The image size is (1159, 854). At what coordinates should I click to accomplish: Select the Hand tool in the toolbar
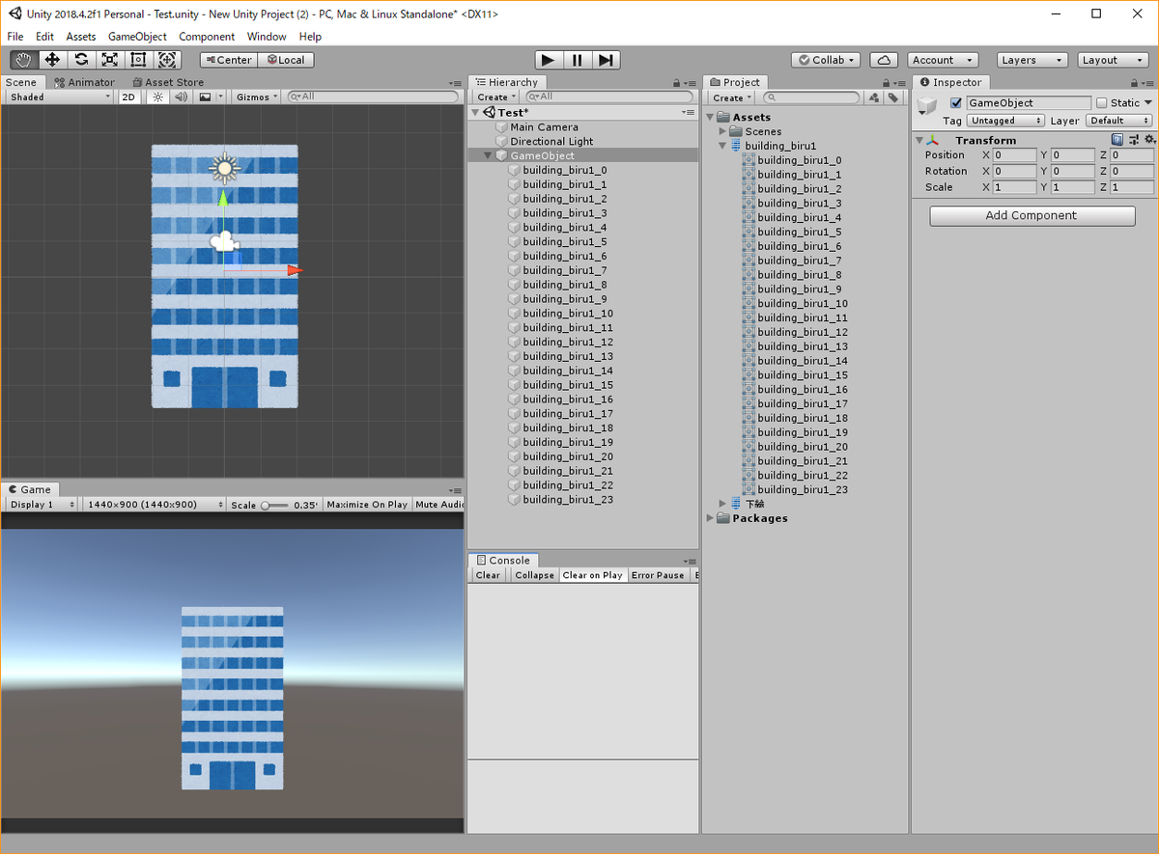[24, 60]
